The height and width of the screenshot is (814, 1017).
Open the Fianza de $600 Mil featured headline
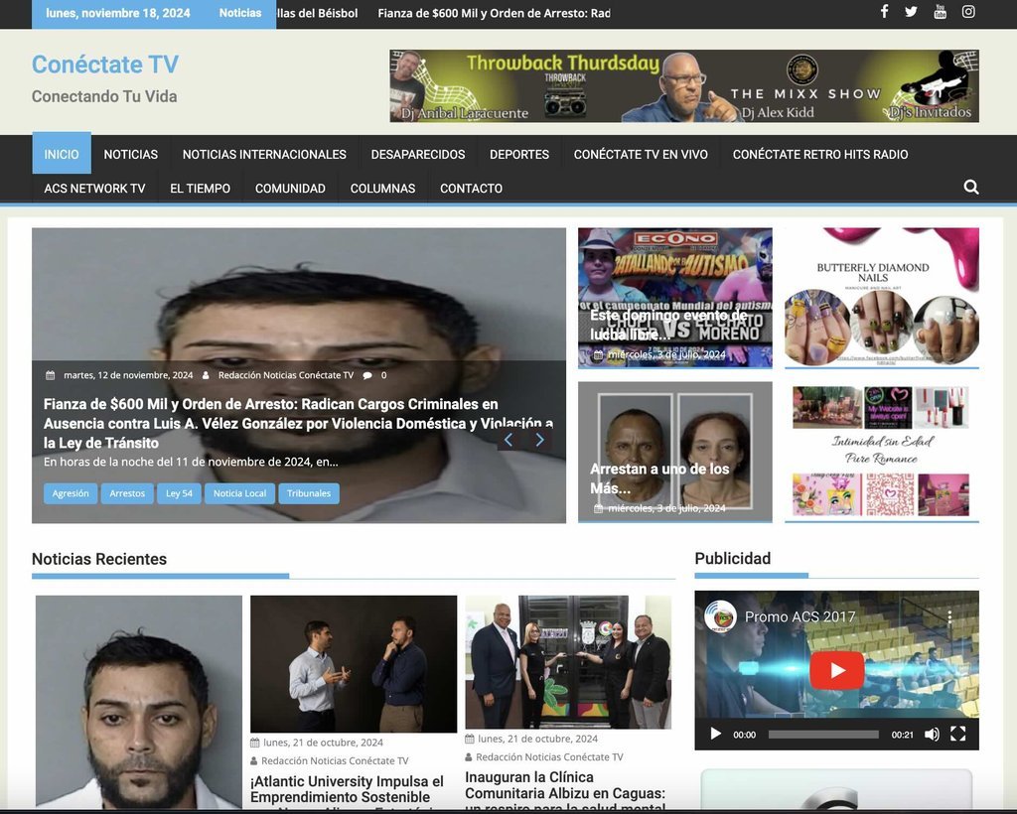pyautogui.click(x=298, y=423)
